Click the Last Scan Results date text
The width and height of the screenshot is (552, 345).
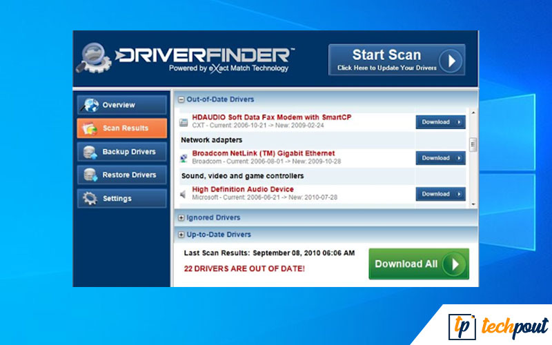[x=269, y=253]
